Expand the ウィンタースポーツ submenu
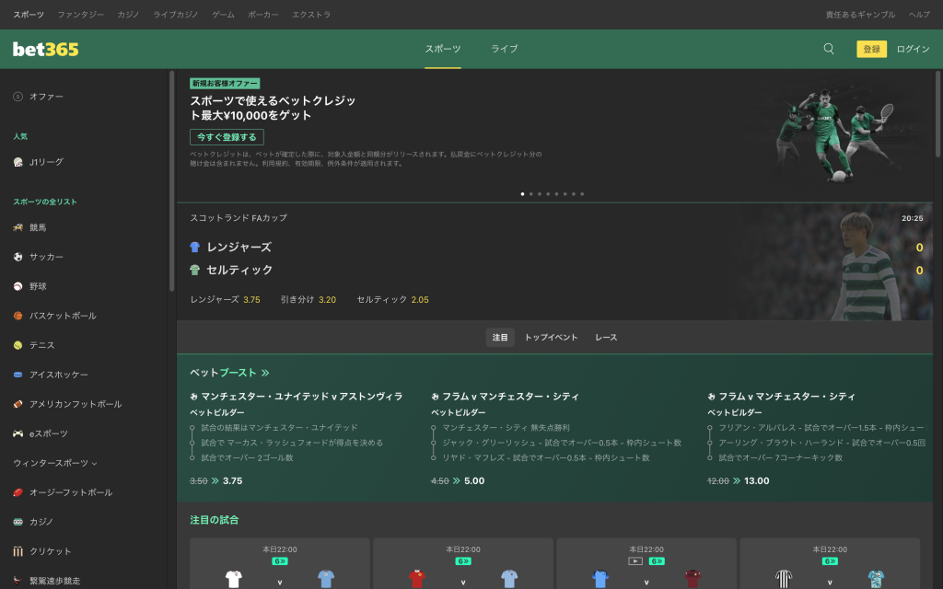943x589 pixels. tap(55, 463)
